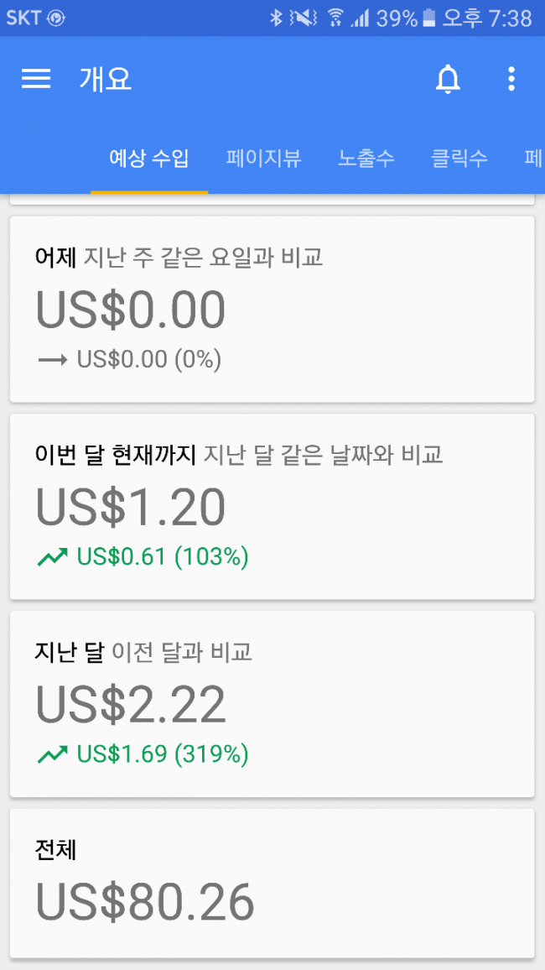
Task: Open notifications bell
Action: 448,80
